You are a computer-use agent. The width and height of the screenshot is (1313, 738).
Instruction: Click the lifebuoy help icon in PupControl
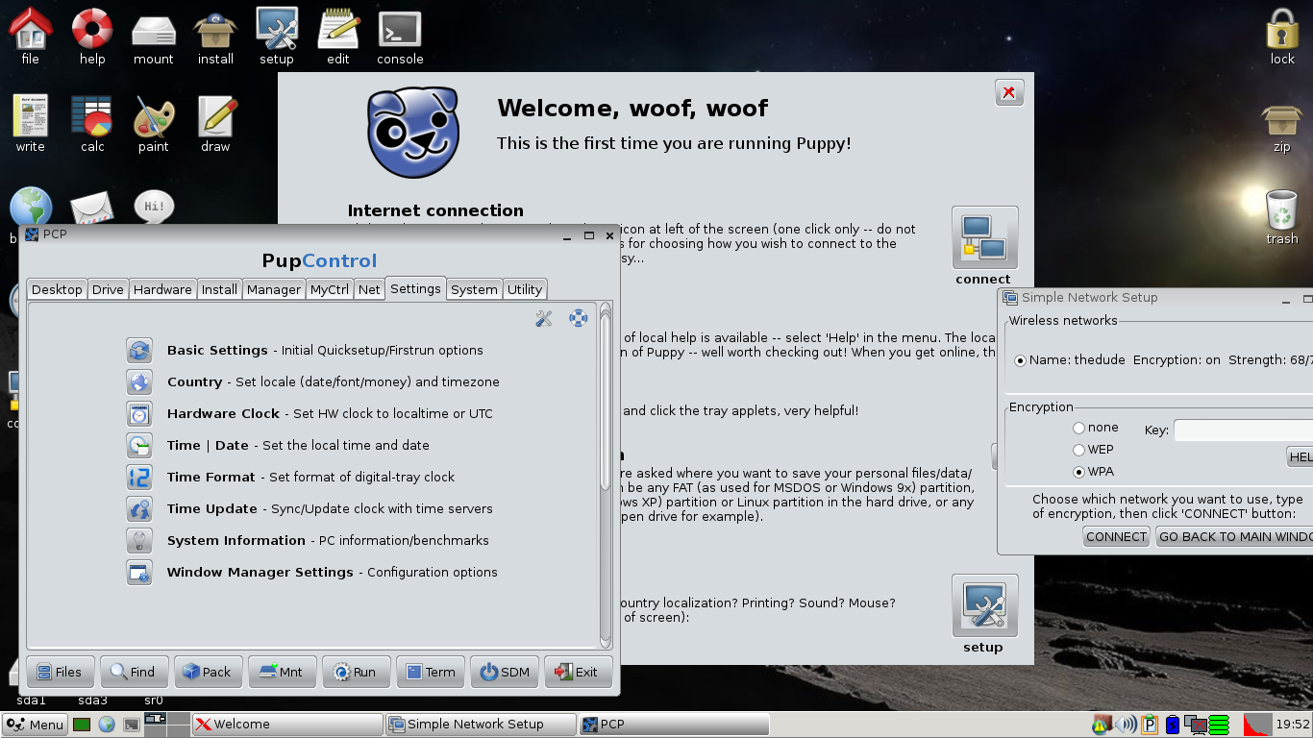click(x=579, y=319)
